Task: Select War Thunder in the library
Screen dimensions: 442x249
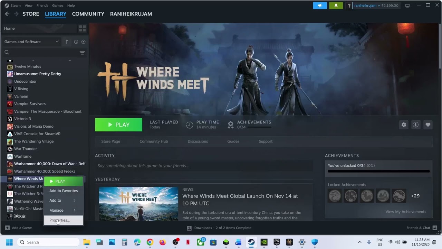Action: (x=26, y=149)
